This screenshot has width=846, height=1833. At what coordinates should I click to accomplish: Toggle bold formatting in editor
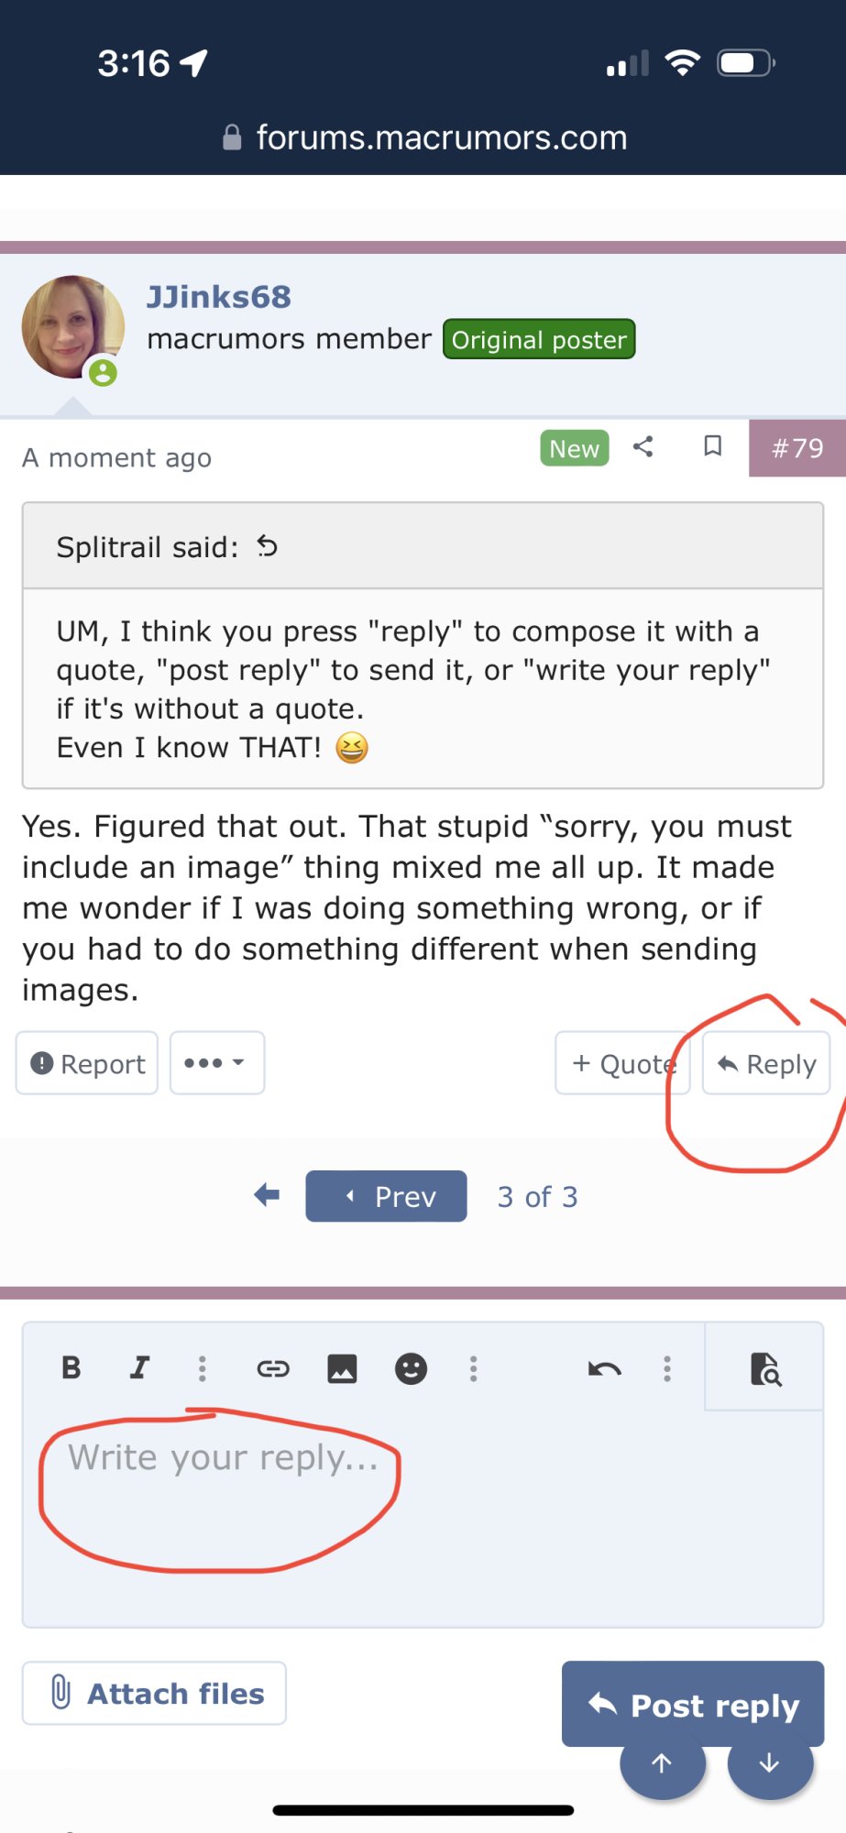71,1368
